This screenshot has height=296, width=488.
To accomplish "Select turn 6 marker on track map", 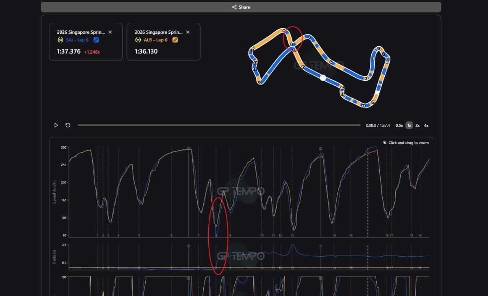I will tap(331, 62).
